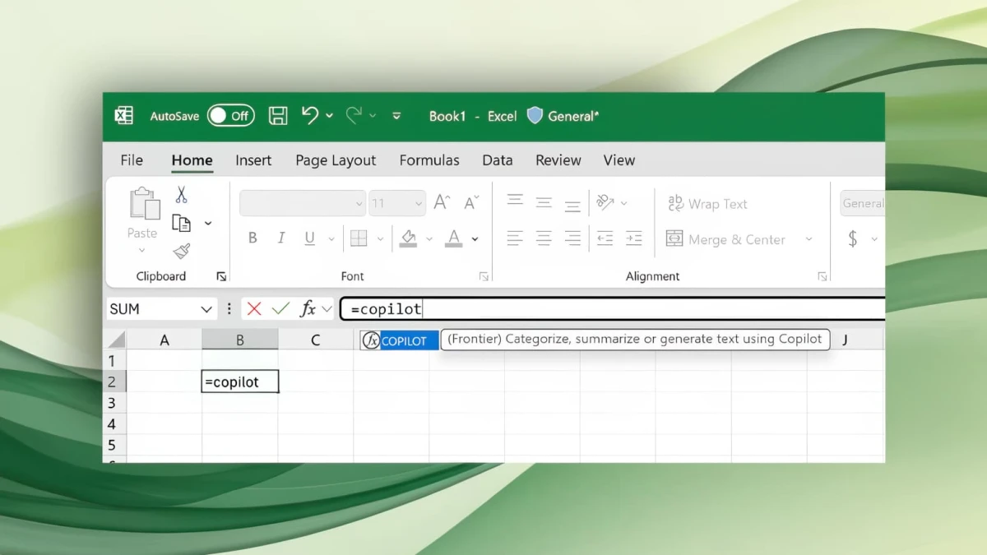Click in the formula bar showing =copilot
Viewport: 987px width, 555px height.
click(613, 309)
